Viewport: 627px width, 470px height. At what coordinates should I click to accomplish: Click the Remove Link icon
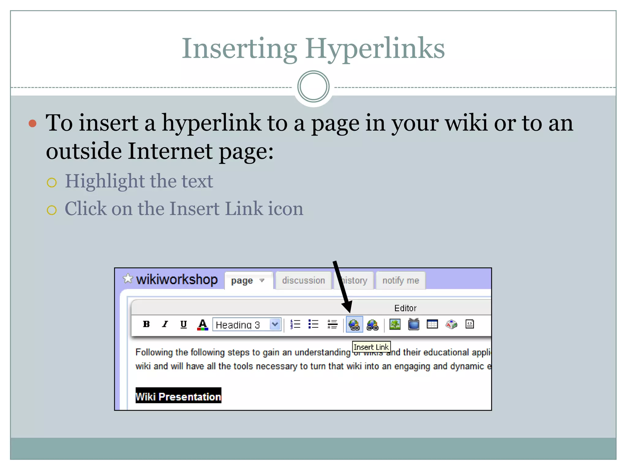click(x=373, y=325)
